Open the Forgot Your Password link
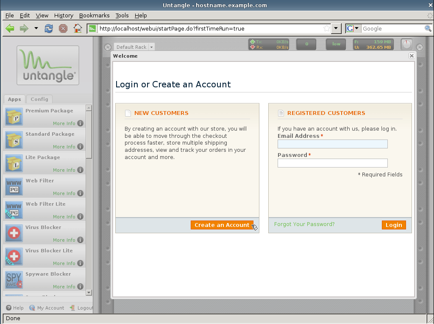Screen dimensions: 434x324 pos(304,224)
